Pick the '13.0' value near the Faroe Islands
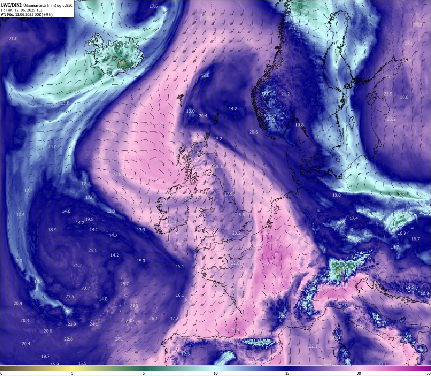 (190, 111)
